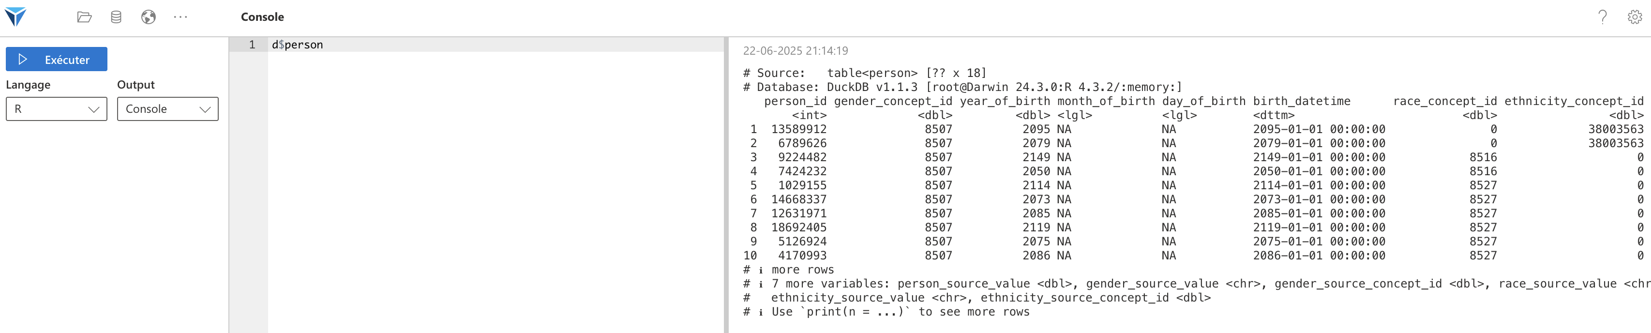
Task: Click the day_of_birth column header
Action: coord(1203,101)
